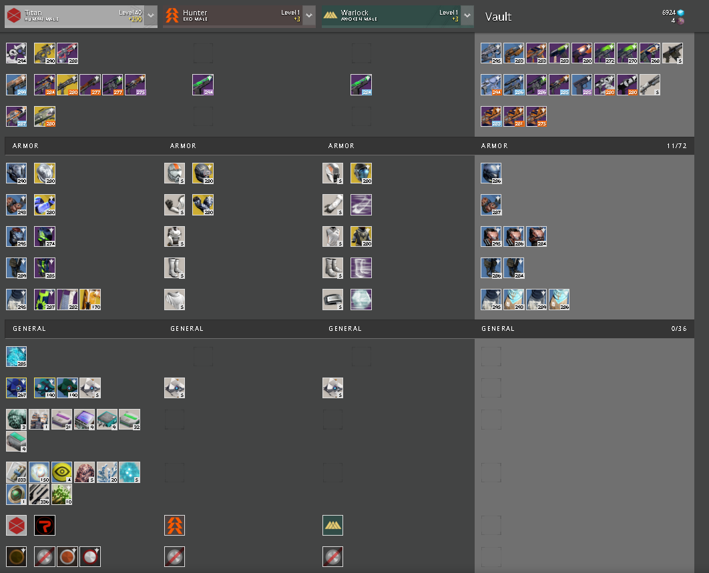
Task: Click the Vault title
Action: pos(498,17)
